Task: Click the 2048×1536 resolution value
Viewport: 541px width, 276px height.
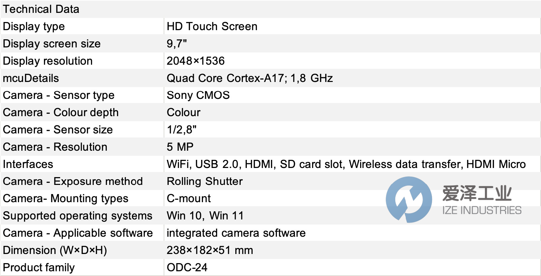Action: 195,61
